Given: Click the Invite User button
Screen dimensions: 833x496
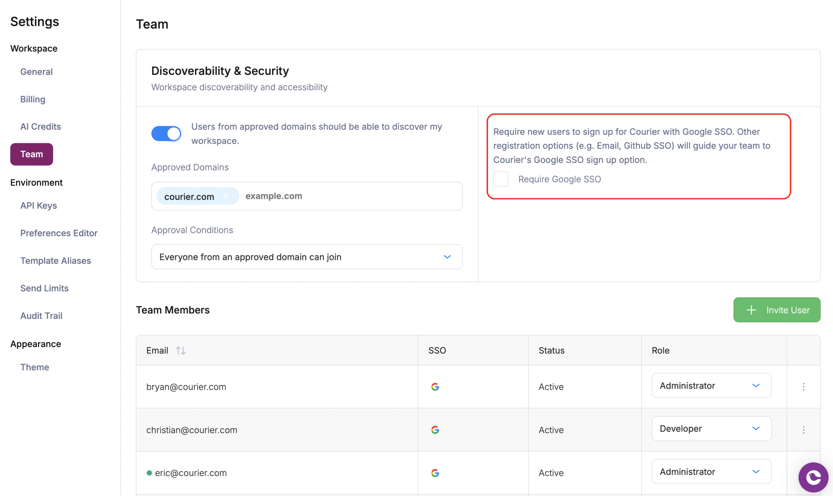Looking at the screenshot, I should (776, 310).
